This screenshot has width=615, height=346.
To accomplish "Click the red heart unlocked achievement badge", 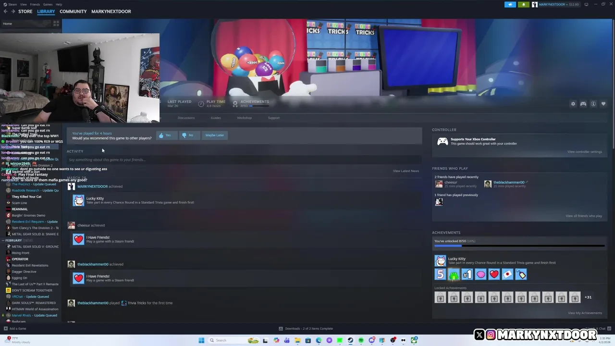I will (x=494, y=274).
